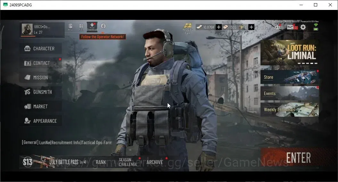
Task: Open the Loot Run: Liminal banner
Action: (290, 53)
